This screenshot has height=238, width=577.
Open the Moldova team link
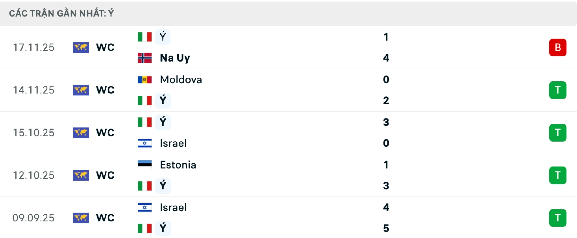pos(181,80)
